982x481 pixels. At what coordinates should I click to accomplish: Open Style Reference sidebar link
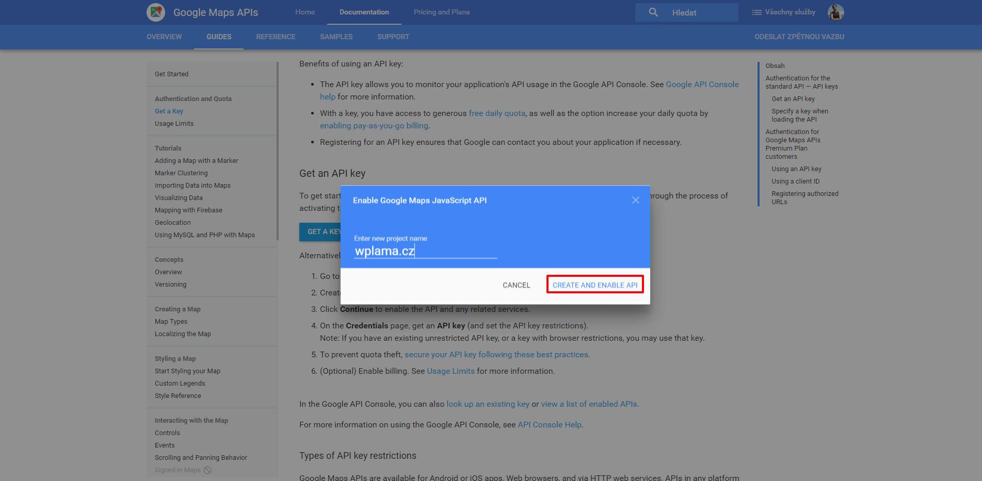(x=178, y=395)
